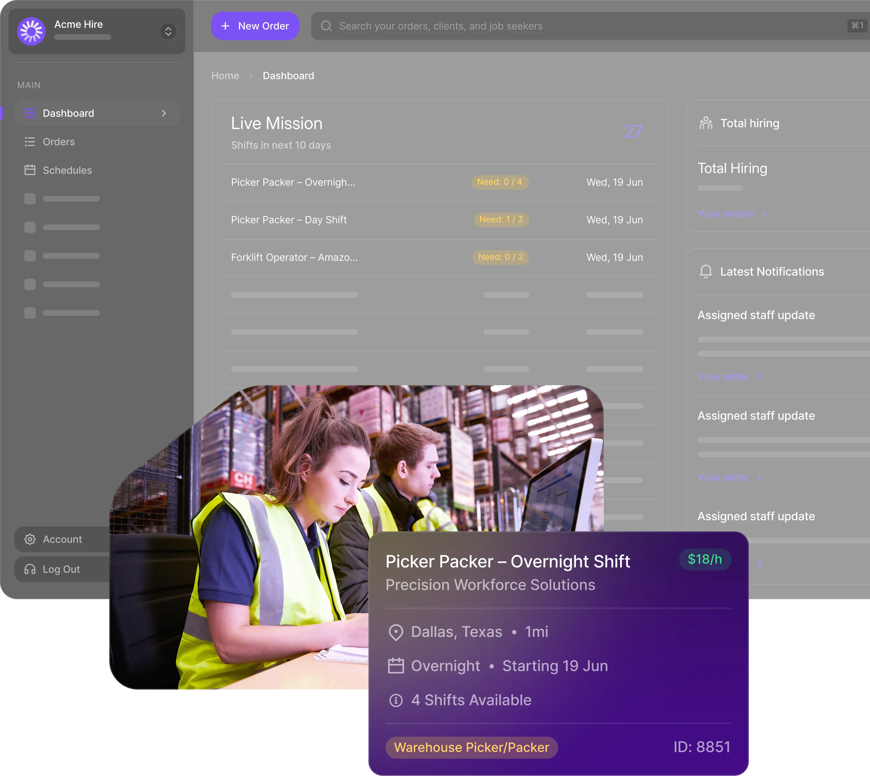The image size is (870, 776).
Task: Open Picker Packer – Day Shift row
Action: (x=289, y=220)
